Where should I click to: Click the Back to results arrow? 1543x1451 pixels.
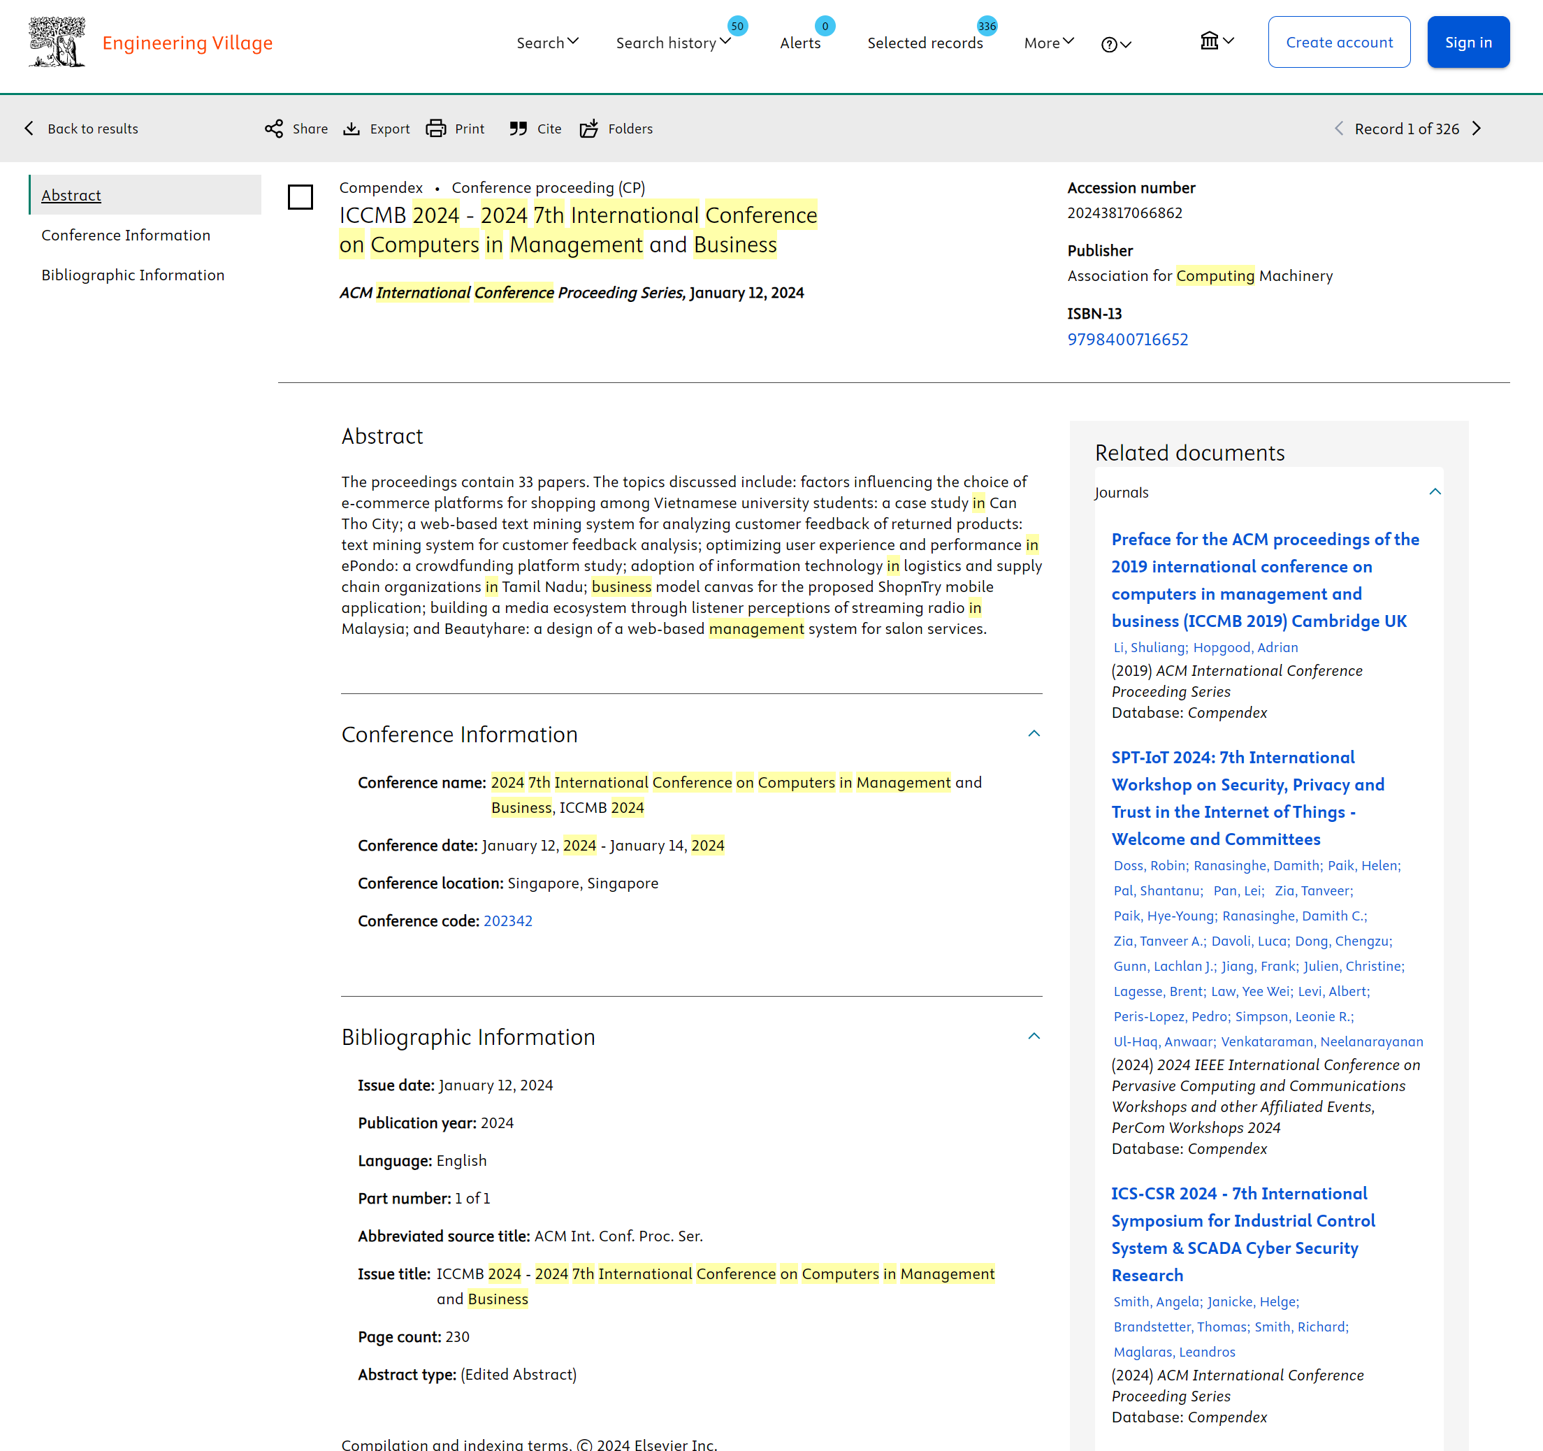click(29, 129)
